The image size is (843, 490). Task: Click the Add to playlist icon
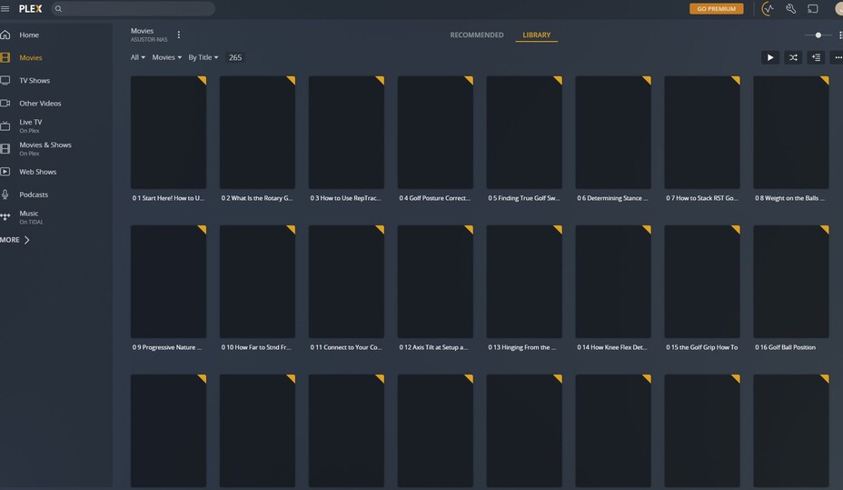(816, 57)
